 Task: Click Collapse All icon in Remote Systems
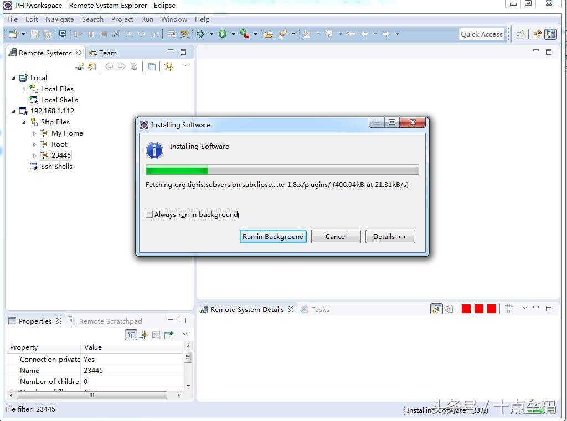click(152, 66)
